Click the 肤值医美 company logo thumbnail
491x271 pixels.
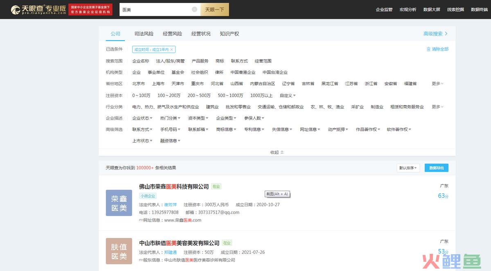click(x=119, y=251)
